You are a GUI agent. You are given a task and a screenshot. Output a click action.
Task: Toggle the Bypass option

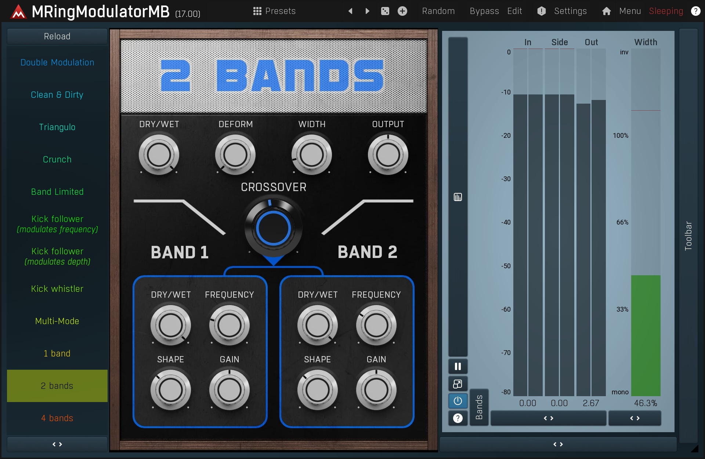484,11
